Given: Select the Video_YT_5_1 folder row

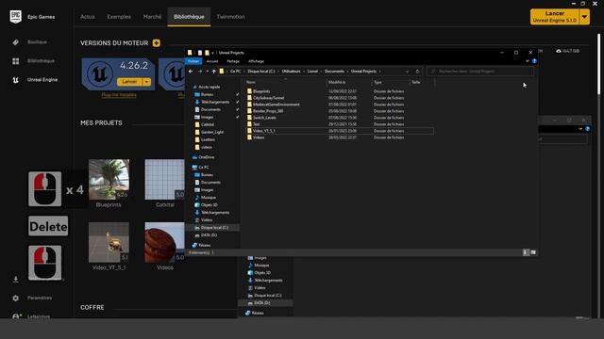Looking at the screenshot, I should [x=339, y=131].
